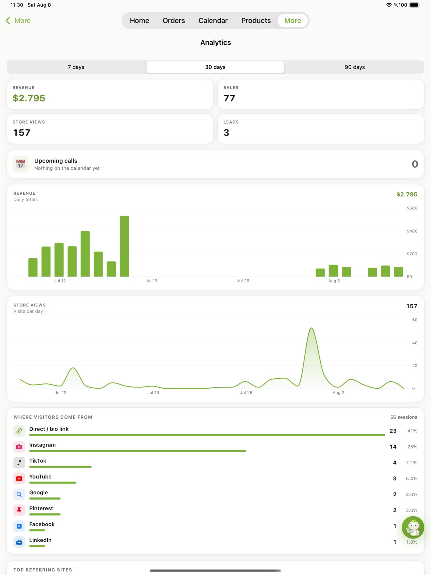The image size is (431, 575).
Task: Open the Upcoming calls row
Action: tap(216, 164)
